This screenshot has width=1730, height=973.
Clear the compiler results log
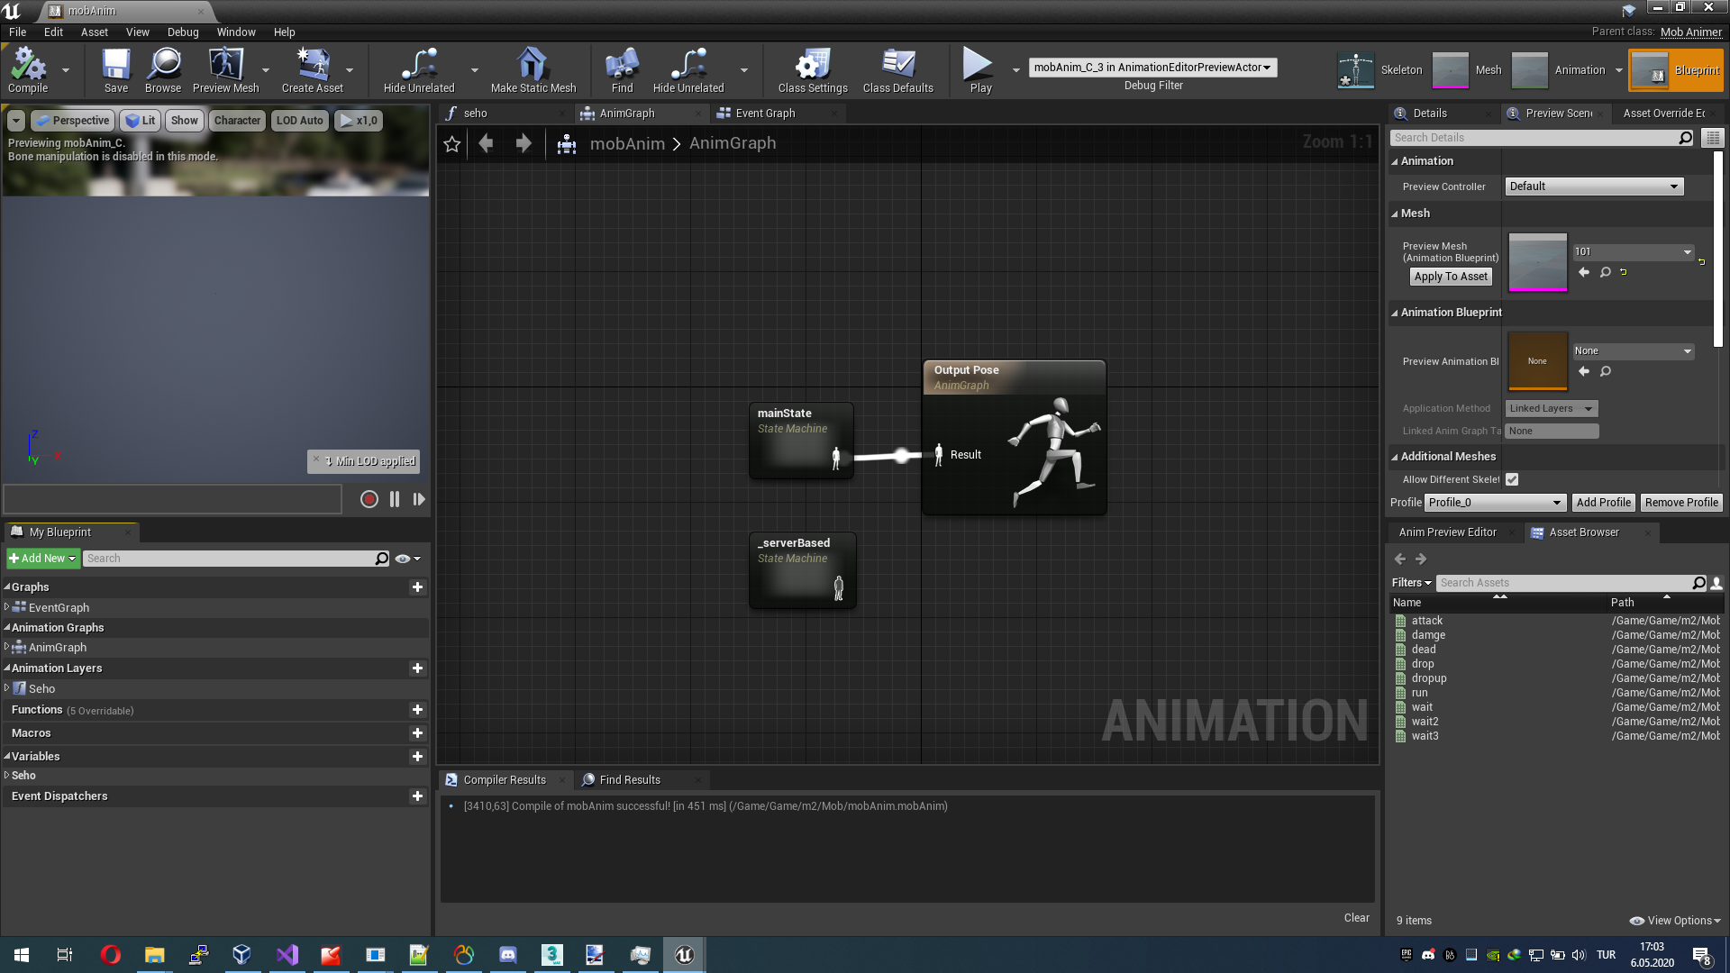[1356, 918]
